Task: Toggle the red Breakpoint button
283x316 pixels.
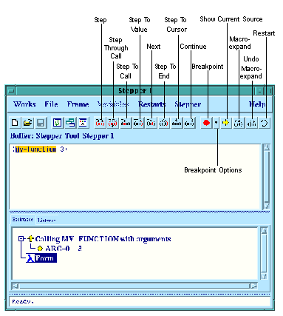Action: click(207, 123)
